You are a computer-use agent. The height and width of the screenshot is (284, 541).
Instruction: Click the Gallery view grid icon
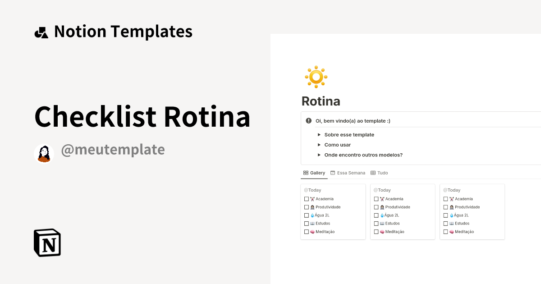[306, 173]
